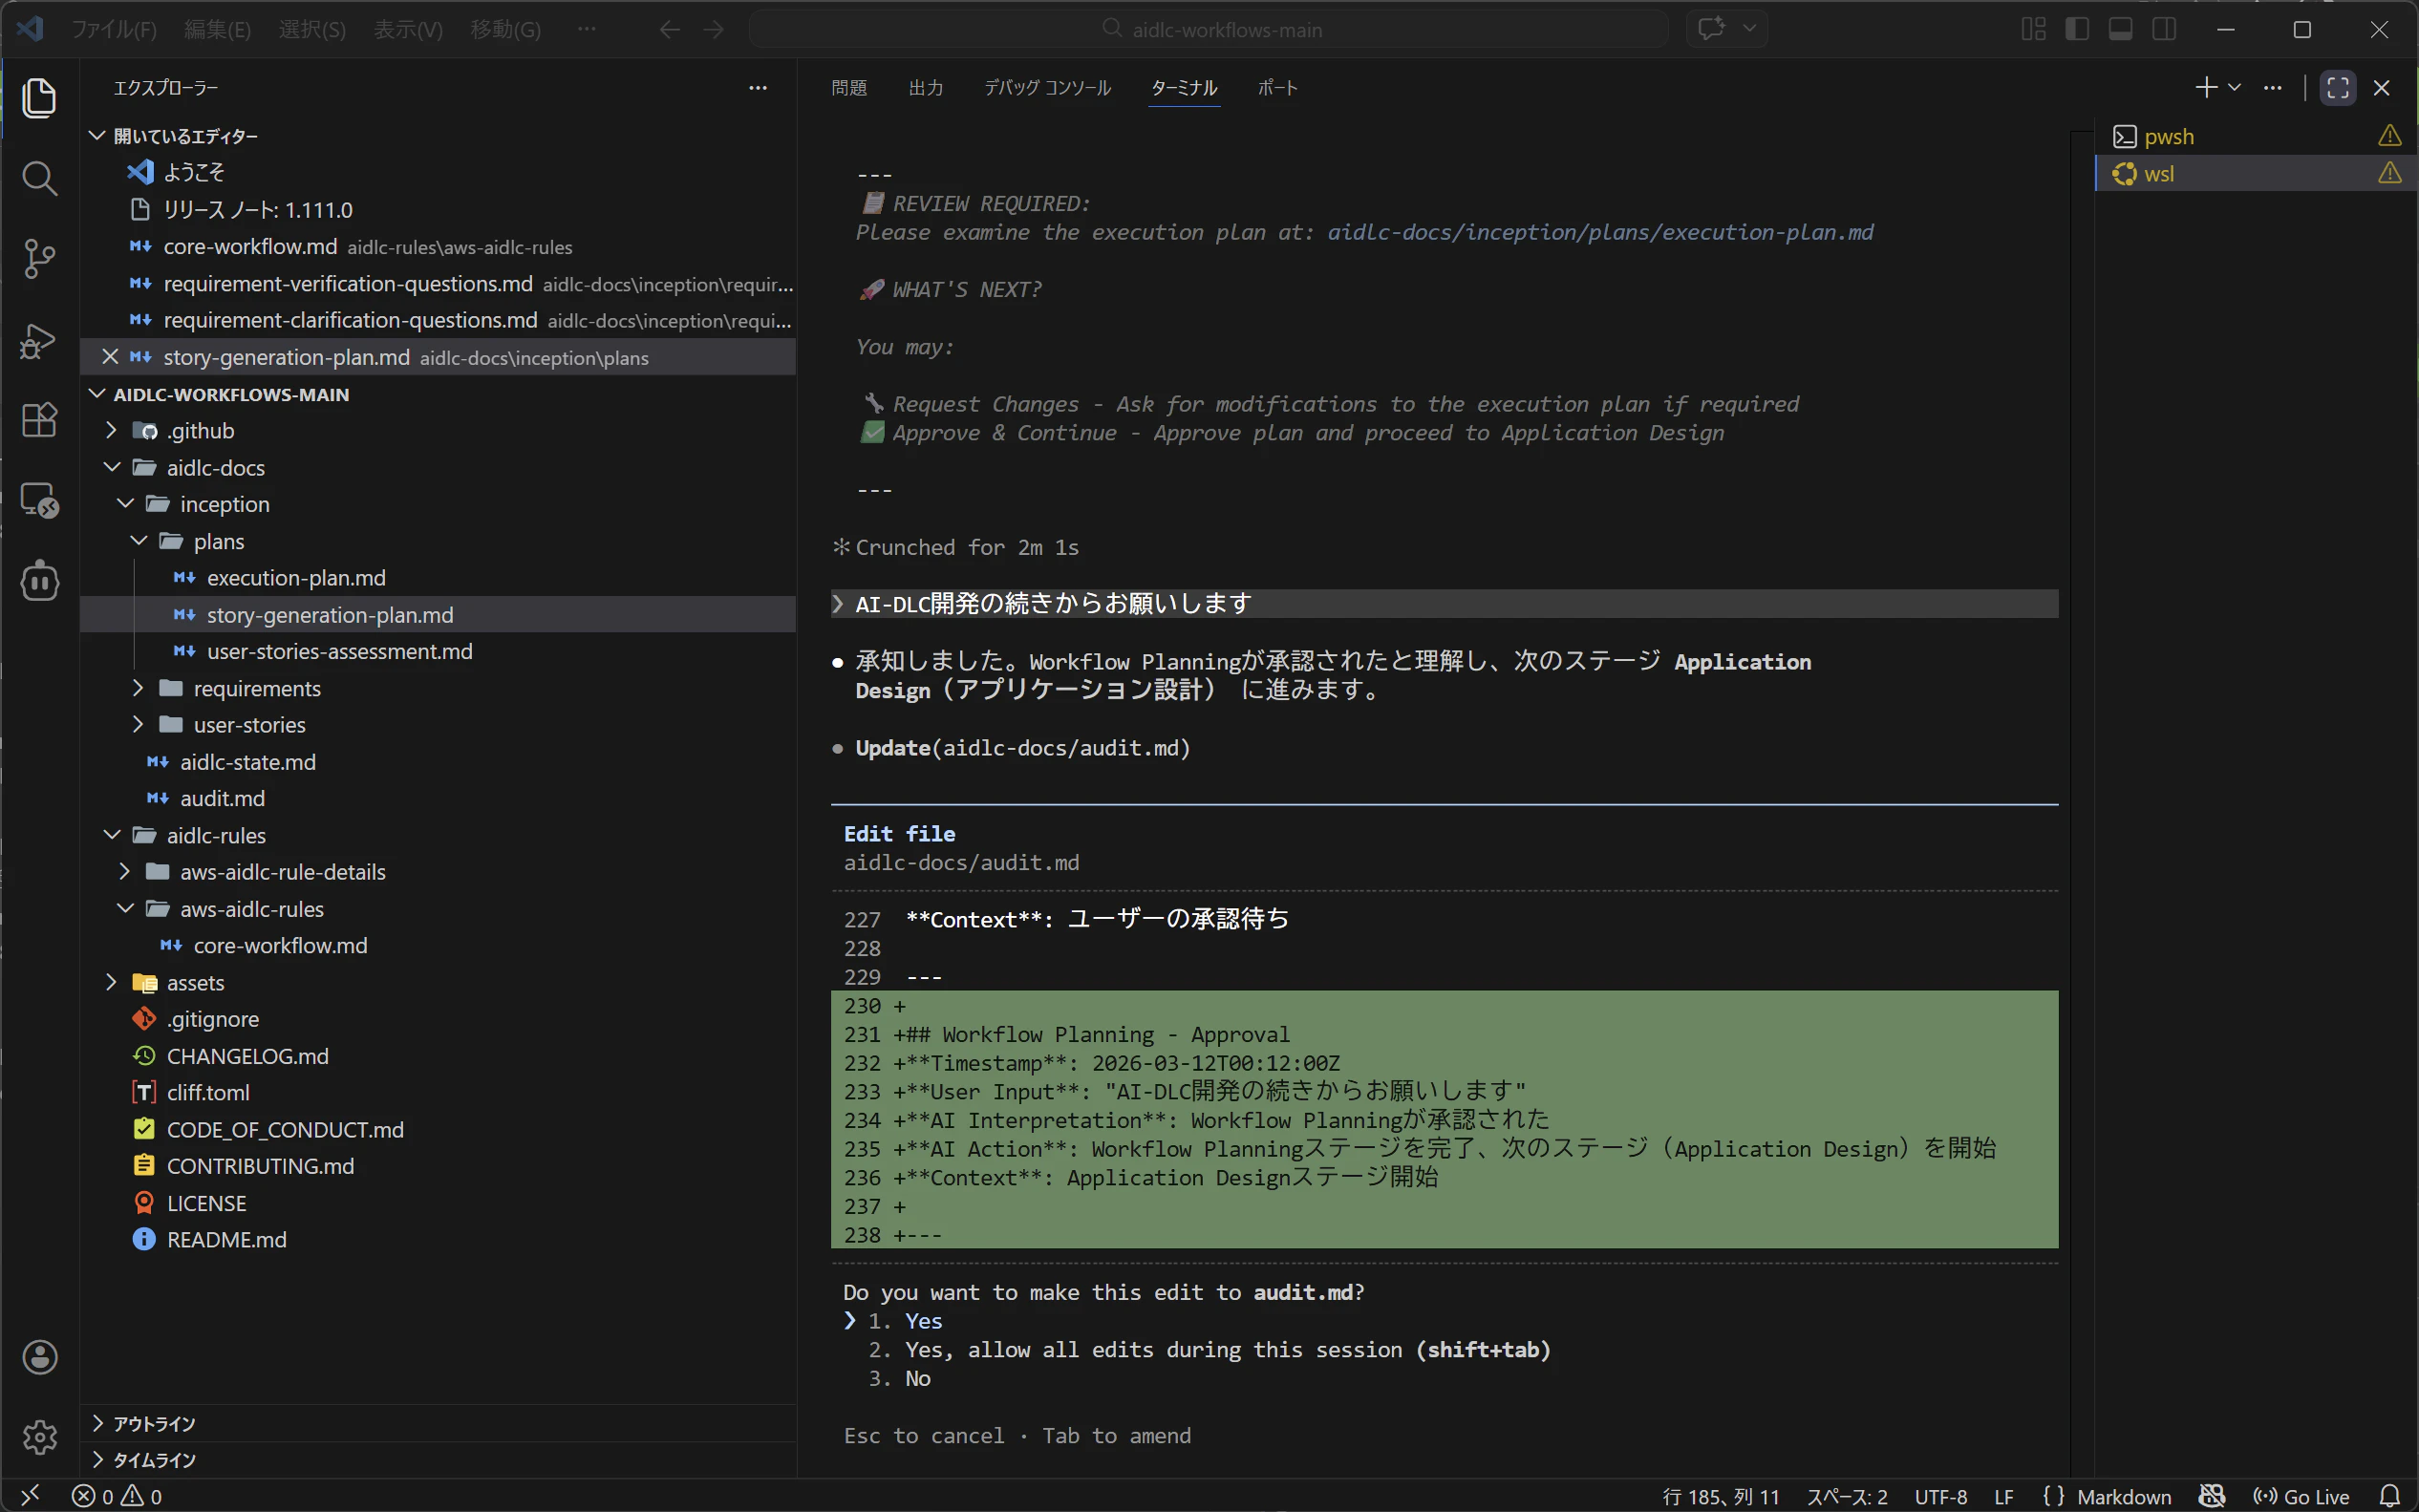Close story-generation-plan.md in open editors

pyautogui.click(x=110, y=357)
